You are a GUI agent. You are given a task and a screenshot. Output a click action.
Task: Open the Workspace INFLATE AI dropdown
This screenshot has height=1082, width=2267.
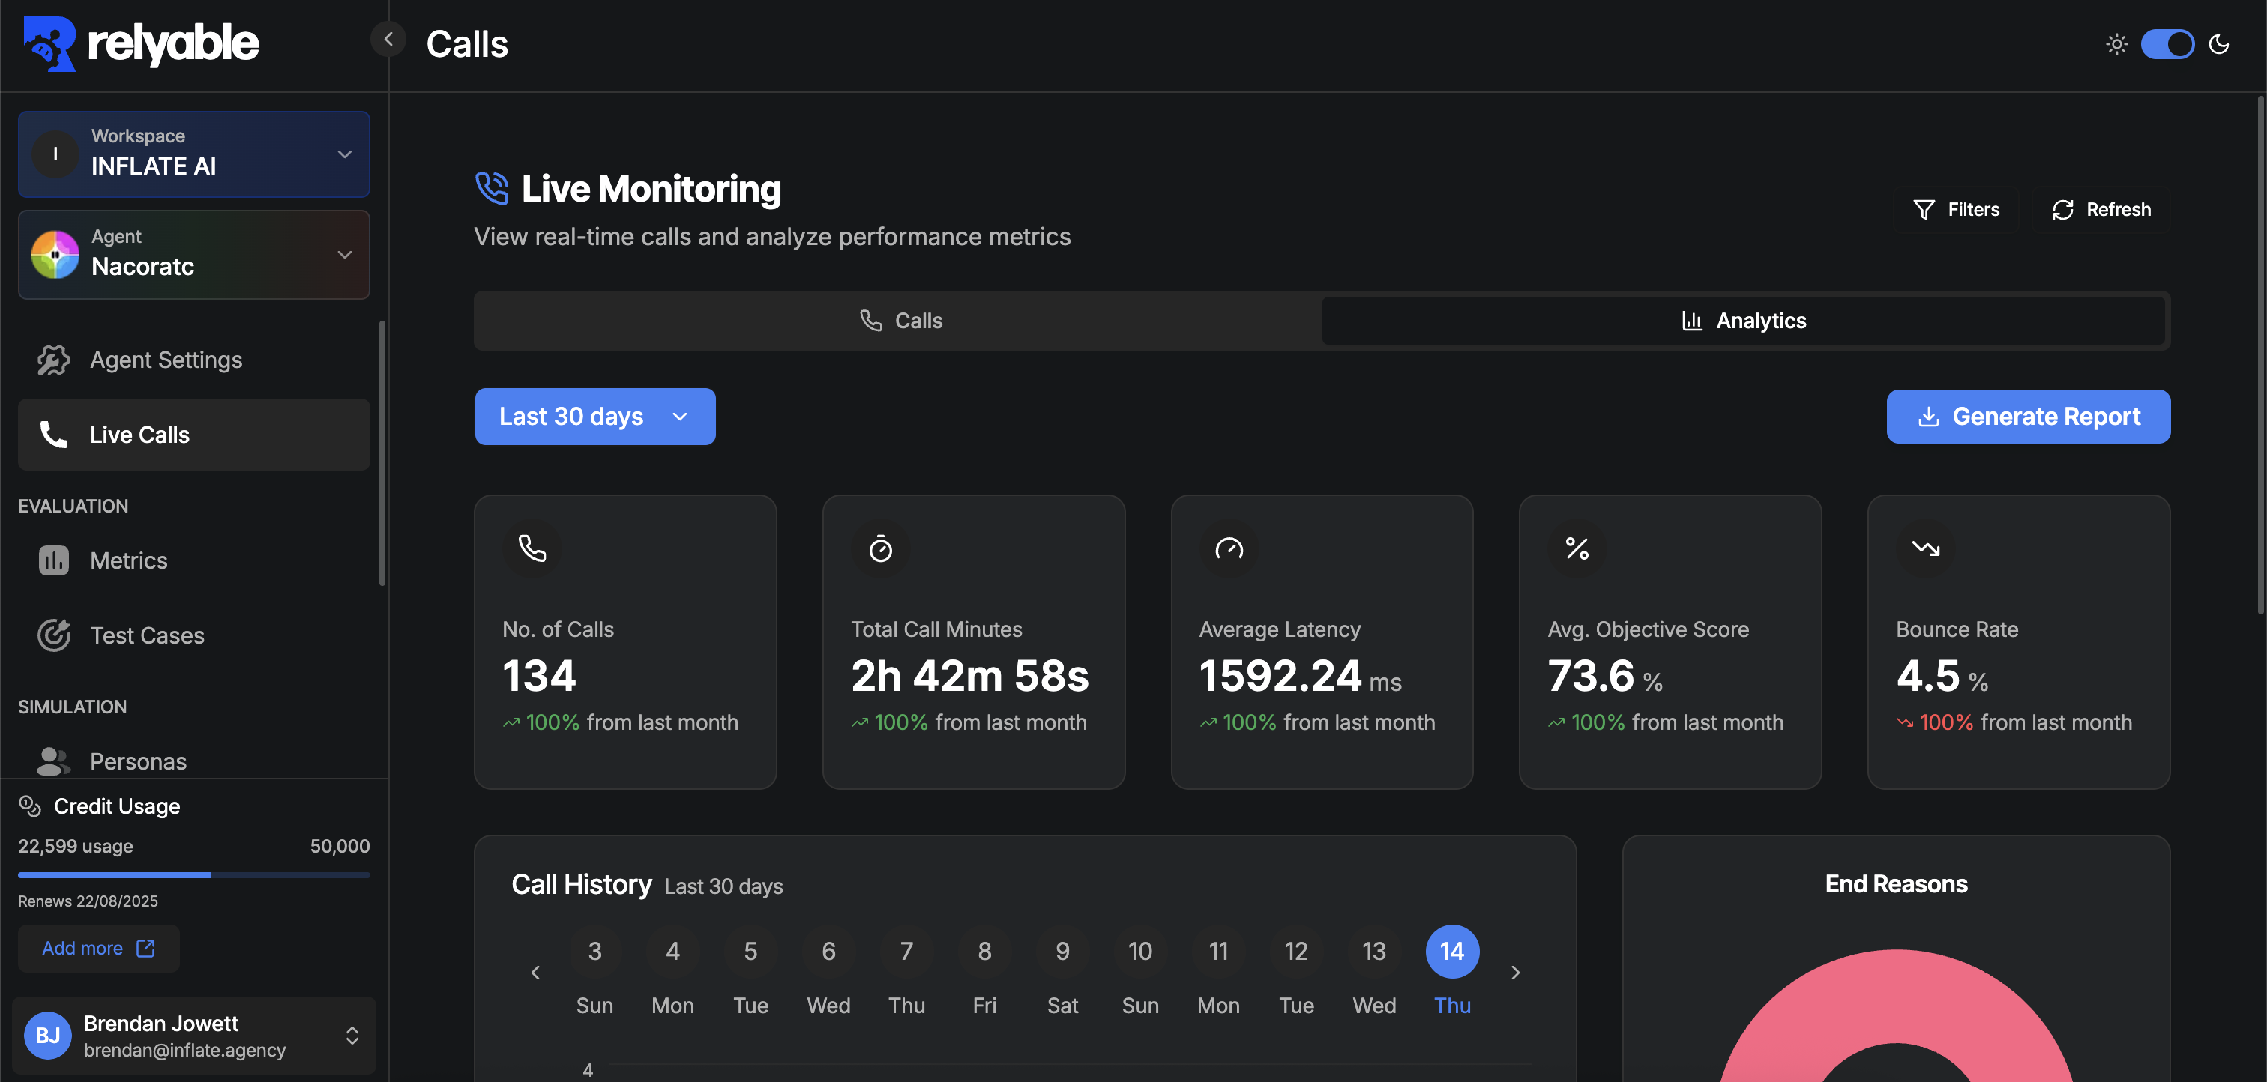[x=193, y=154]
